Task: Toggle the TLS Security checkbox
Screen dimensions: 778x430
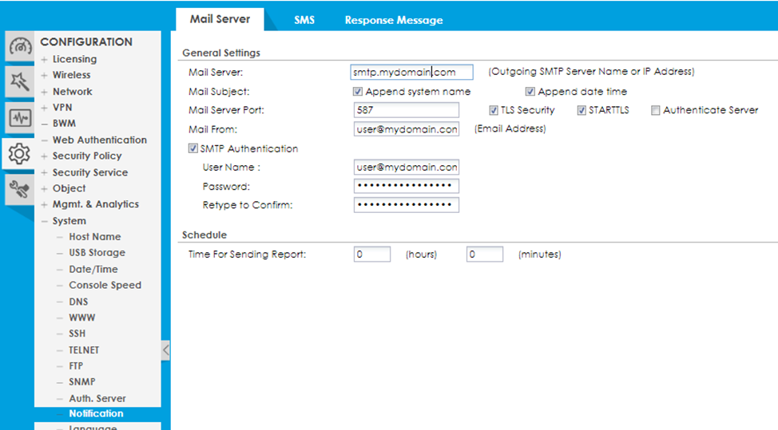Action: tap(494, 110)
